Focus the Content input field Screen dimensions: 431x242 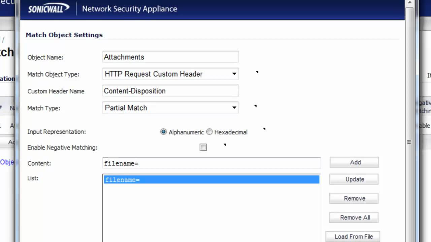pos(211,163)
